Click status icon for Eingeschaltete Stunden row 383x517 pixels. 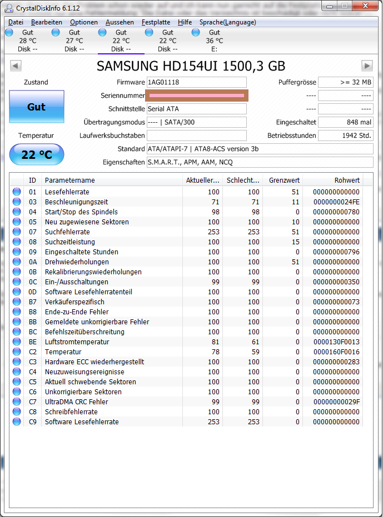[17, 252]
